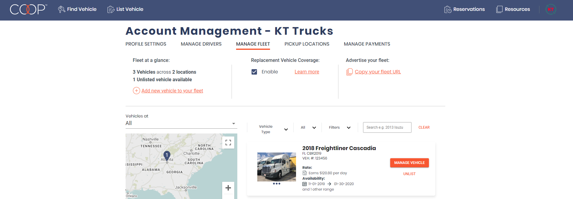Image resolution: width=573 pixels, height=199 pixels.
Task: Open the Learn more link
Action: point(307,72)
